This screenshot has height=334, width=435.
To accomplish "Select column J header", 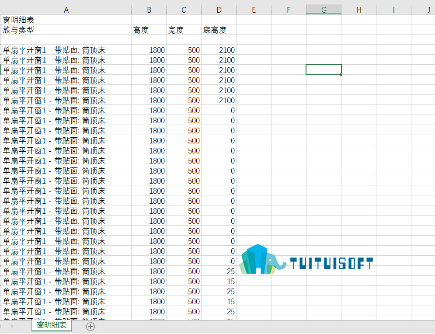I will 423,10.
